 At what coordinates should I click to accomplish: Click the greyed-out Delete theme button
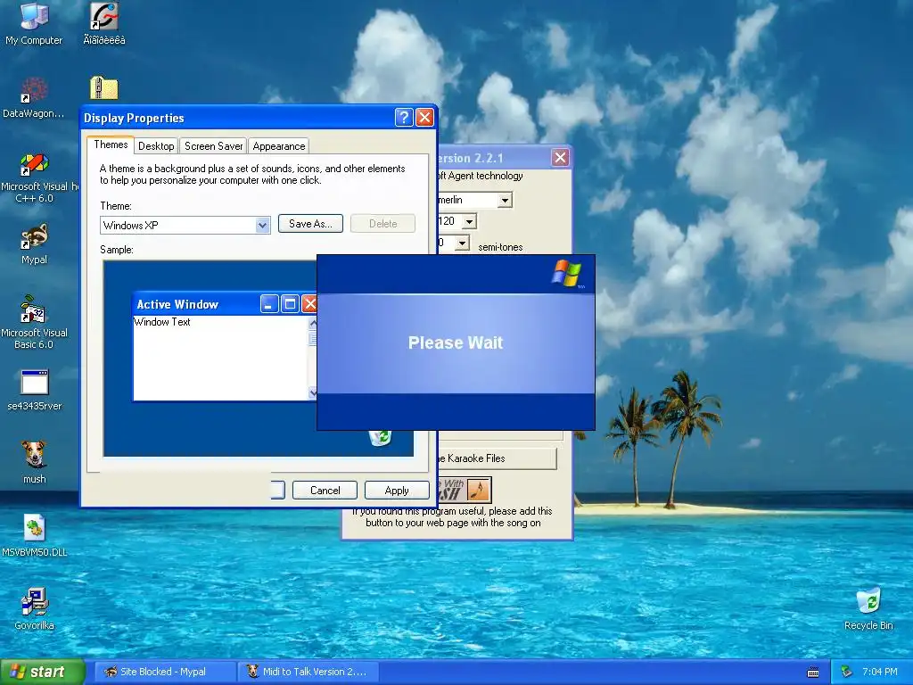382,224
